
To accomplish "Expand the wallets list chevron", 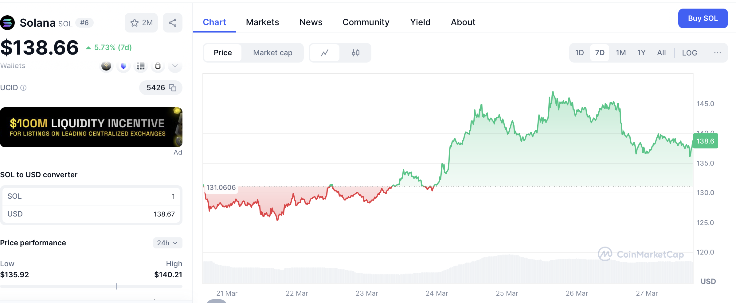I will click(x=175, y=66).
